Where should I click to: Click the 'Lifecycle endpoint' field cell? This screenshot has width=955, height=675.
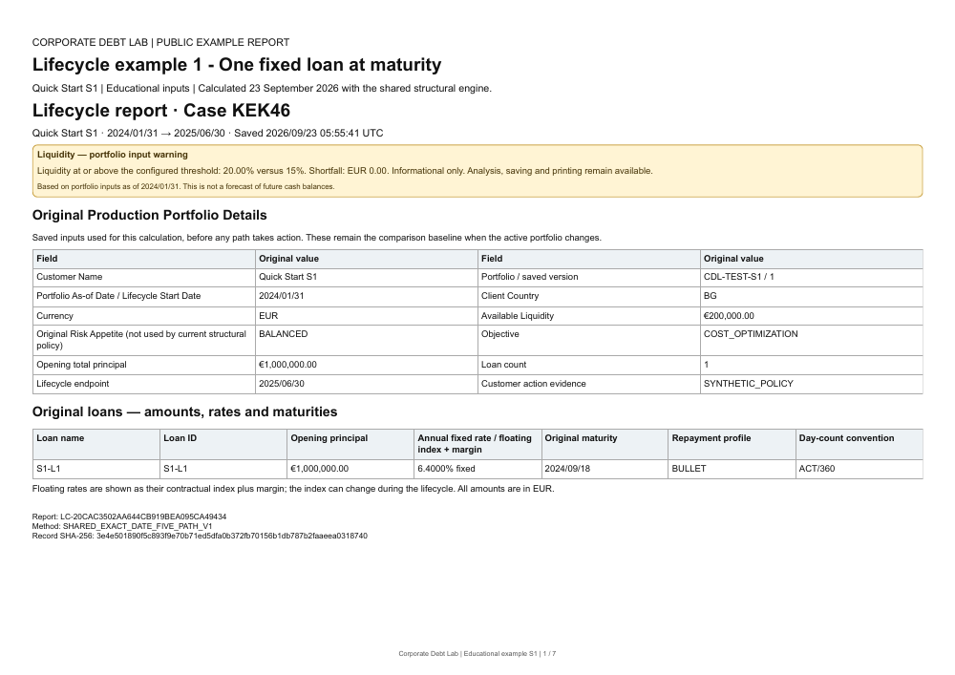click(144, 384)
